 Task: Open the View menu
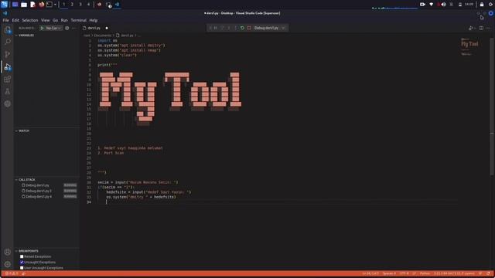pyautogui.click(x=45, y=20)
